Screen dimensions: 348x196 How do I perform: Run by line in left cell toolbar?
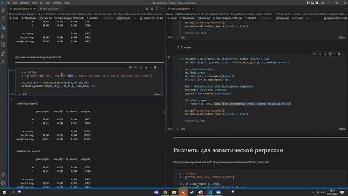[x=130, y=68]
